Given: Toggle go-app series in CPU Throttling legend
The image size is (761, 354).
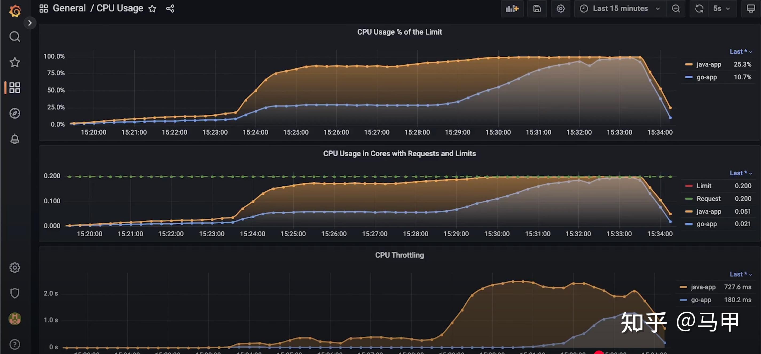Looking at the screenshot, I should click(x=701, y=300).
